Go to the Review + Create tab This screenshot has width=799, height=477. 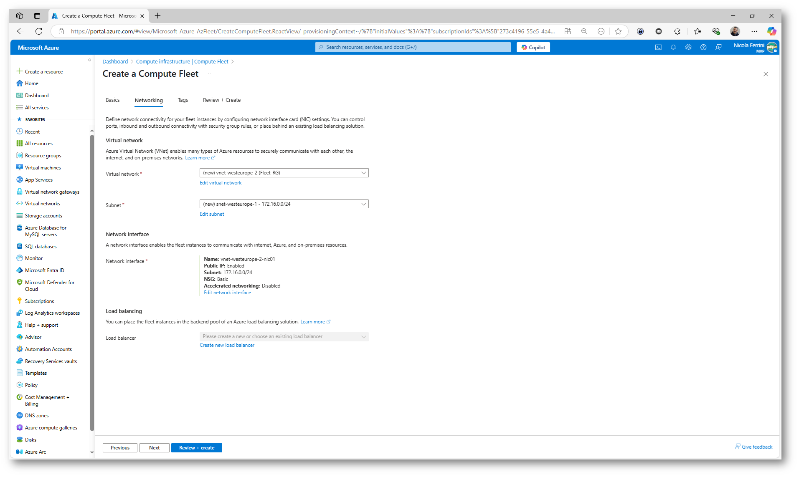click(222, 100)
